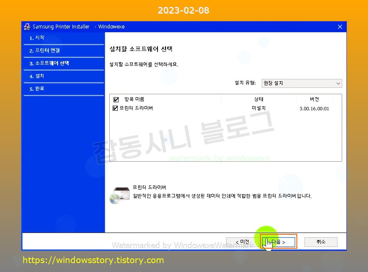The width and height of the screenshot is (368, 272).
Task: Close the Samsung Printer Installer window
Action: coord(340,27)
